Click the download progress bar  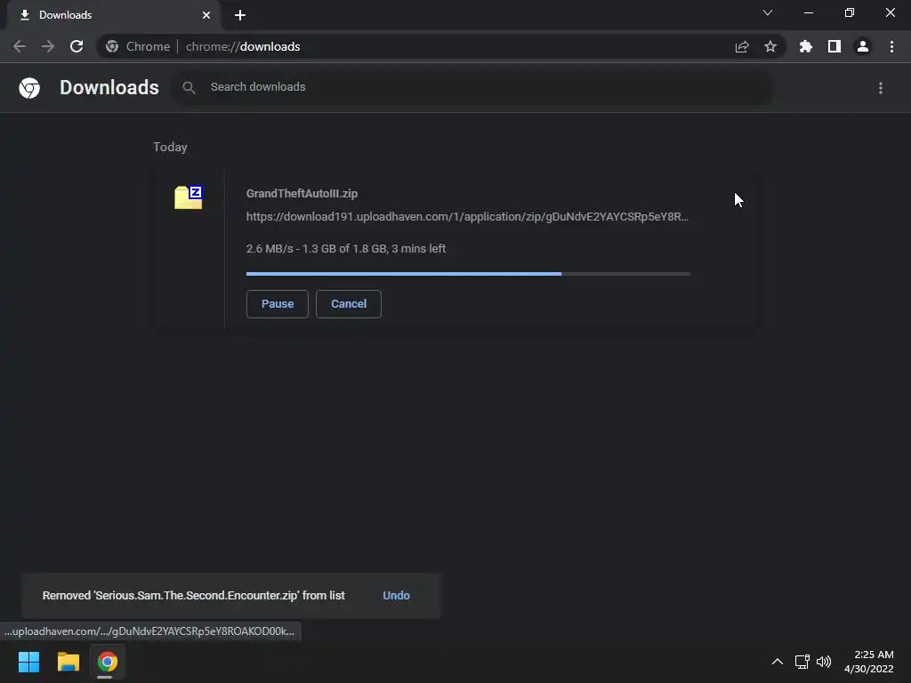(468, 274)
